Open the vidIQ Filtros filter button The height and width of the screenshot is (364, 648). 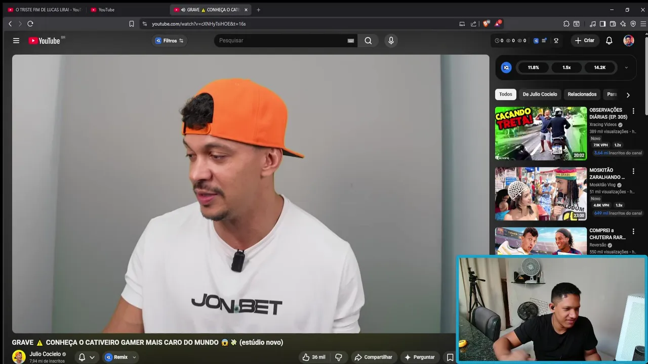pyautogui.click(x=170, y=40)
